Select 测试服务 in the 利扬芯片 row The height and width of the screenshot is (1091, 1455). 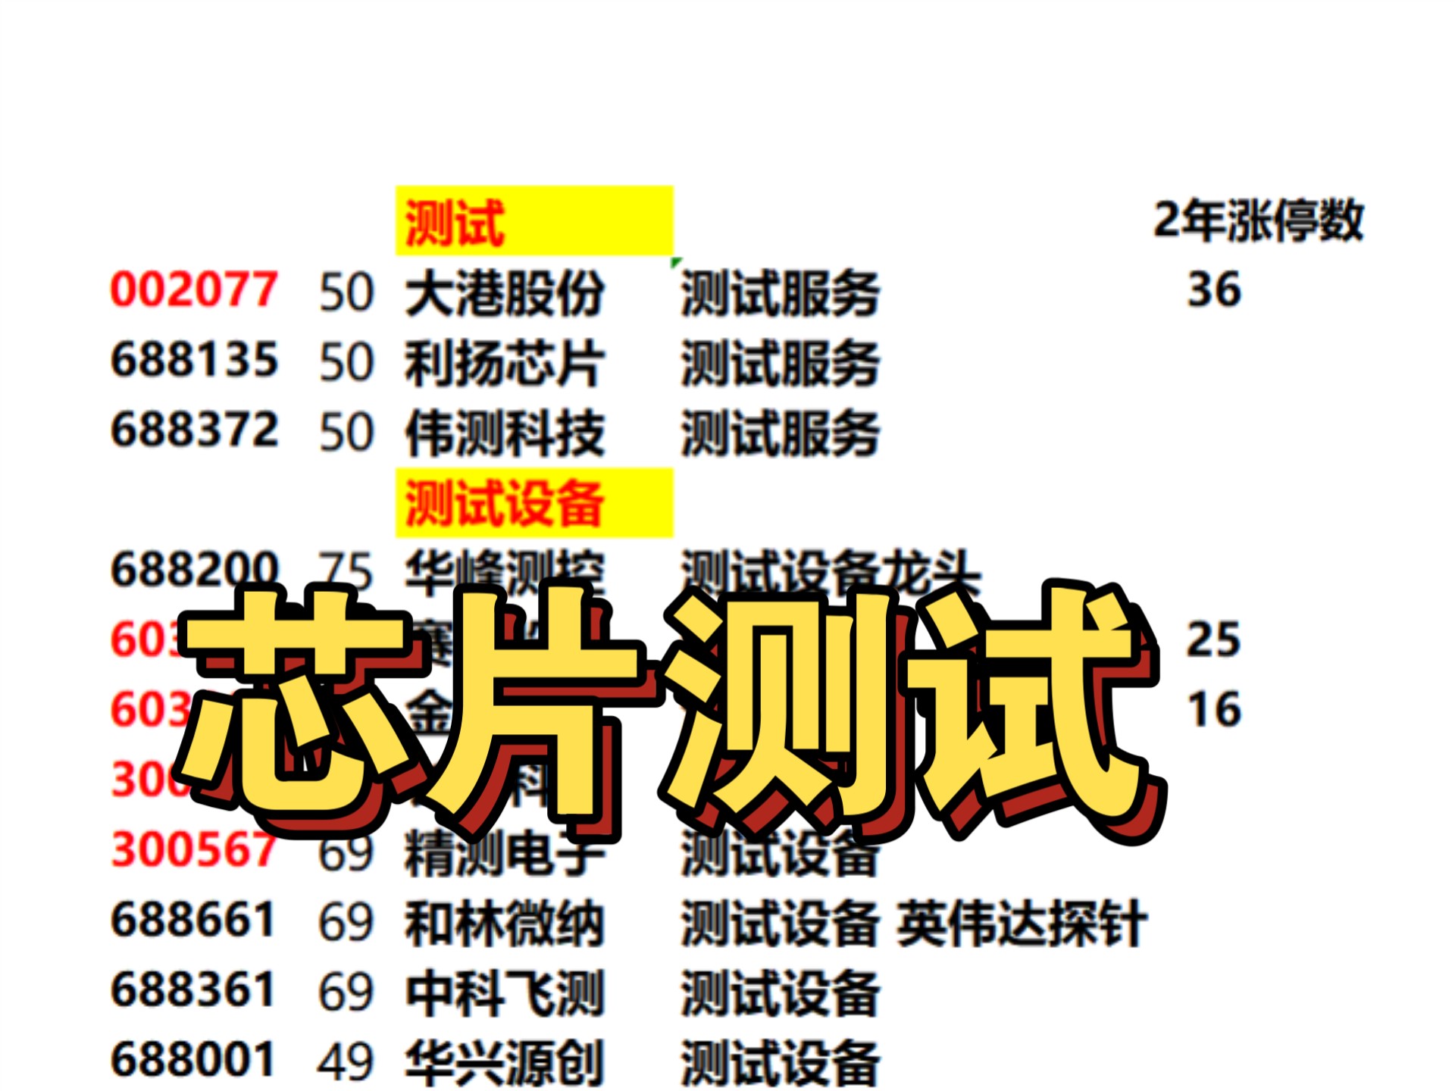781,363
